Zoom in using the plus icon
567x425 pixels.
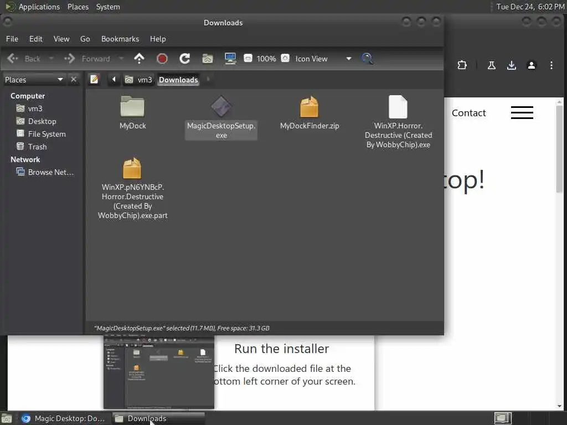pyautogui.click(x=285, y=58)
